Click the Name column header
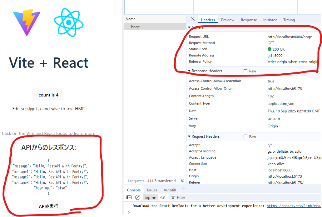 click(x=155, y=19)
